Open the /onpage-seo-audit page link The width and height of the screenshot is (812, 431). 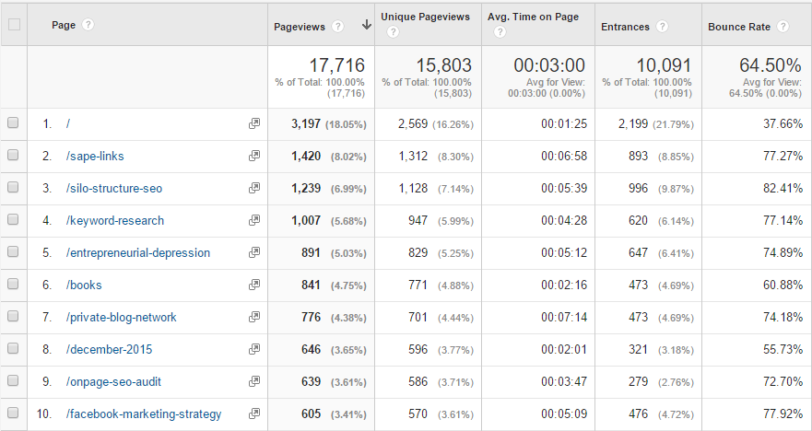[113, 382]
